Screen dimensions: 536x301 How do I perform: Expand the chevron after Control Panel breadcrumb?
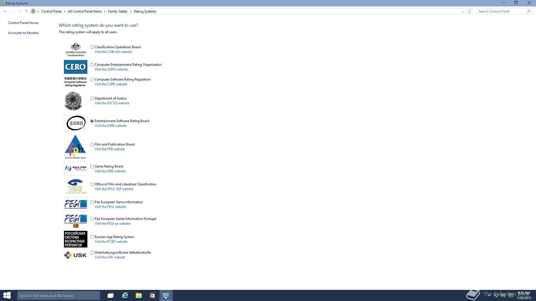[x=64, y=11]
